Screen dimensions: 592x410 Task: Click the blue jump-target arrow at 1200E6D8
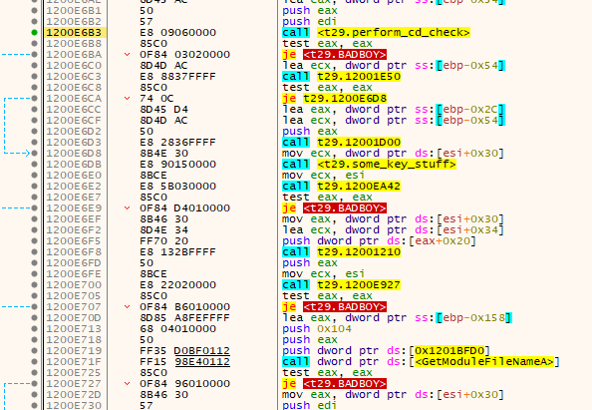point(27,153)
